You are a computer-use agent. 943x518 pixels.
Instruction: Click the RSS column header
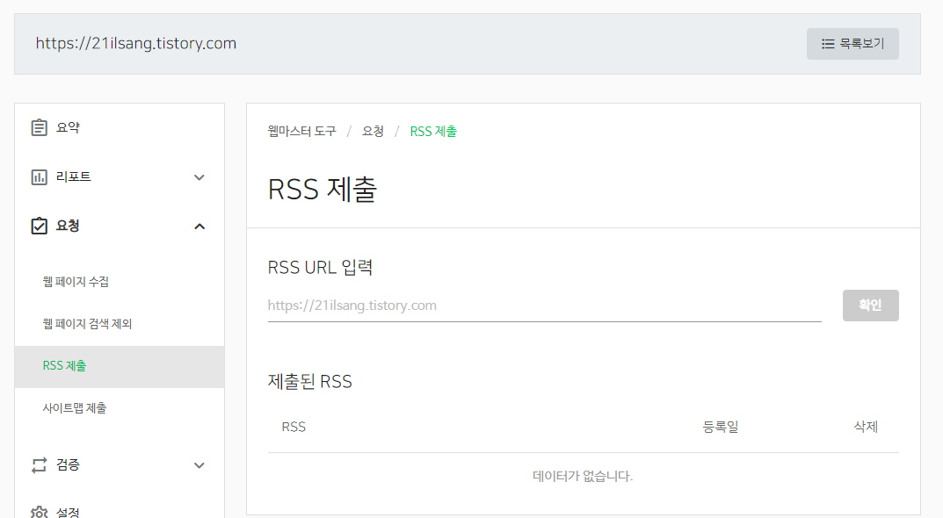(x=294, y=427)
